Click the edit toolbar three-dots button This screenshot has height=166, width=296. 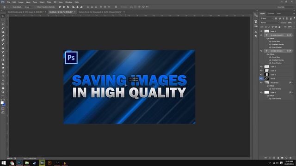point(3,96)
